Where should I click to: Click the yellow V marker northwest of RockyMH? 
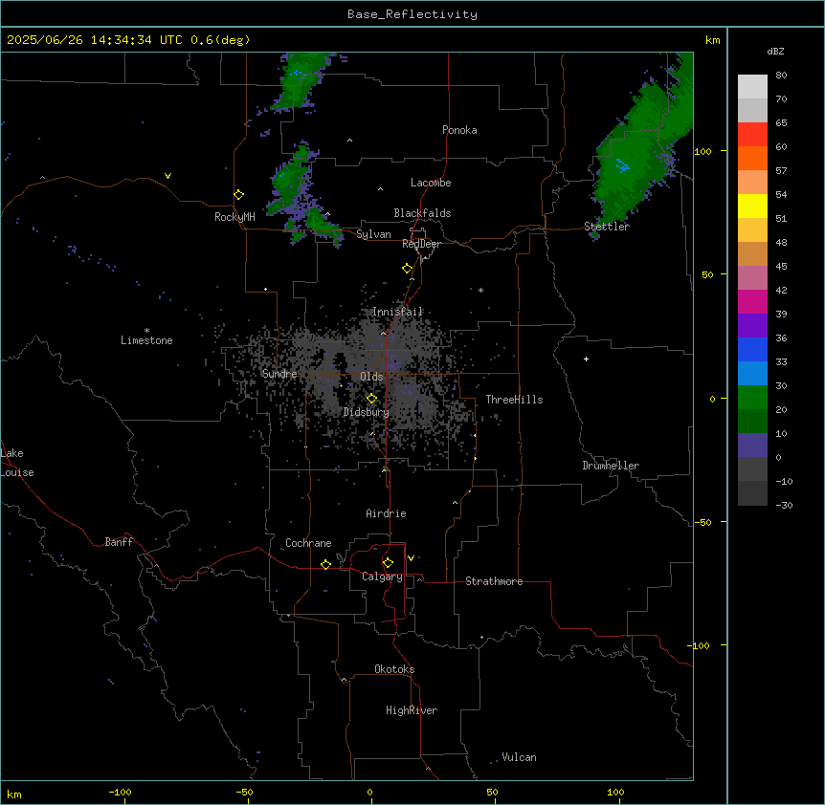click(x=167, y=176)
